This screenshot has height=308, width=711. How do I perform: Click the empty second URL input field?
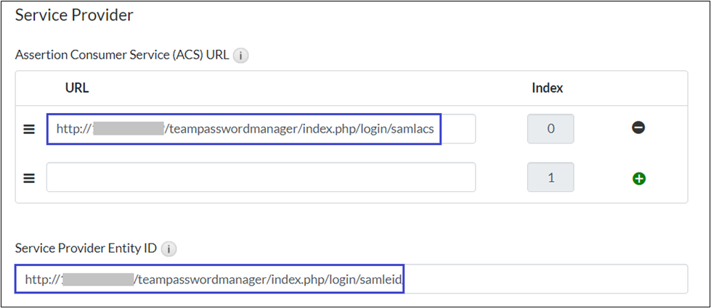261,177
